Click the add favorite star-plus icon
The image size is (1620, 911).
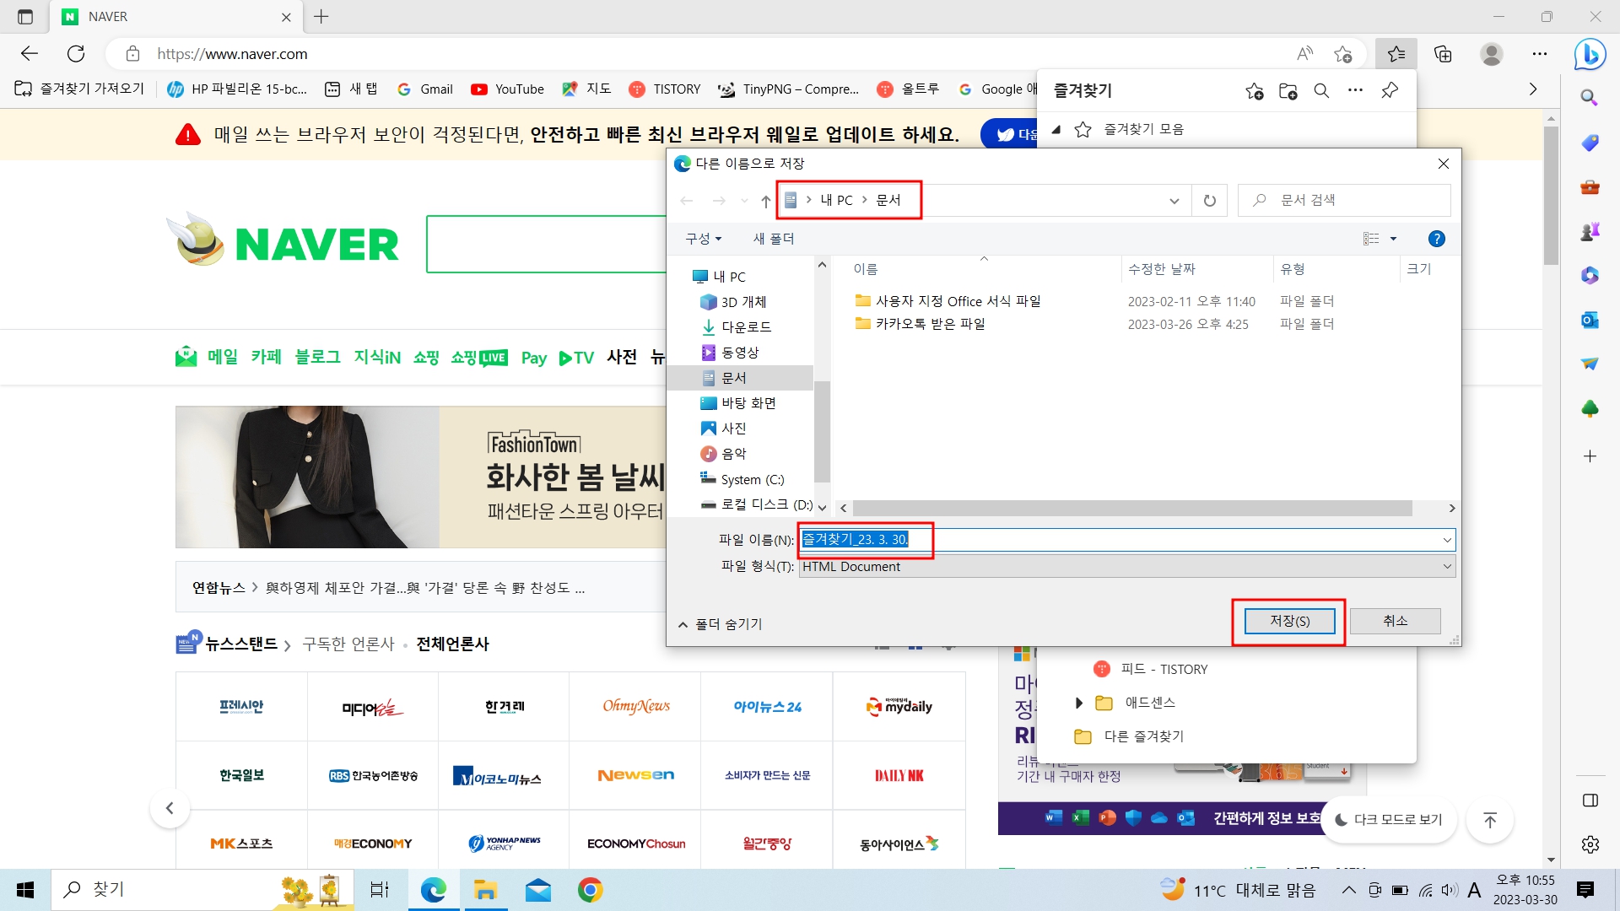[1255, 91]
